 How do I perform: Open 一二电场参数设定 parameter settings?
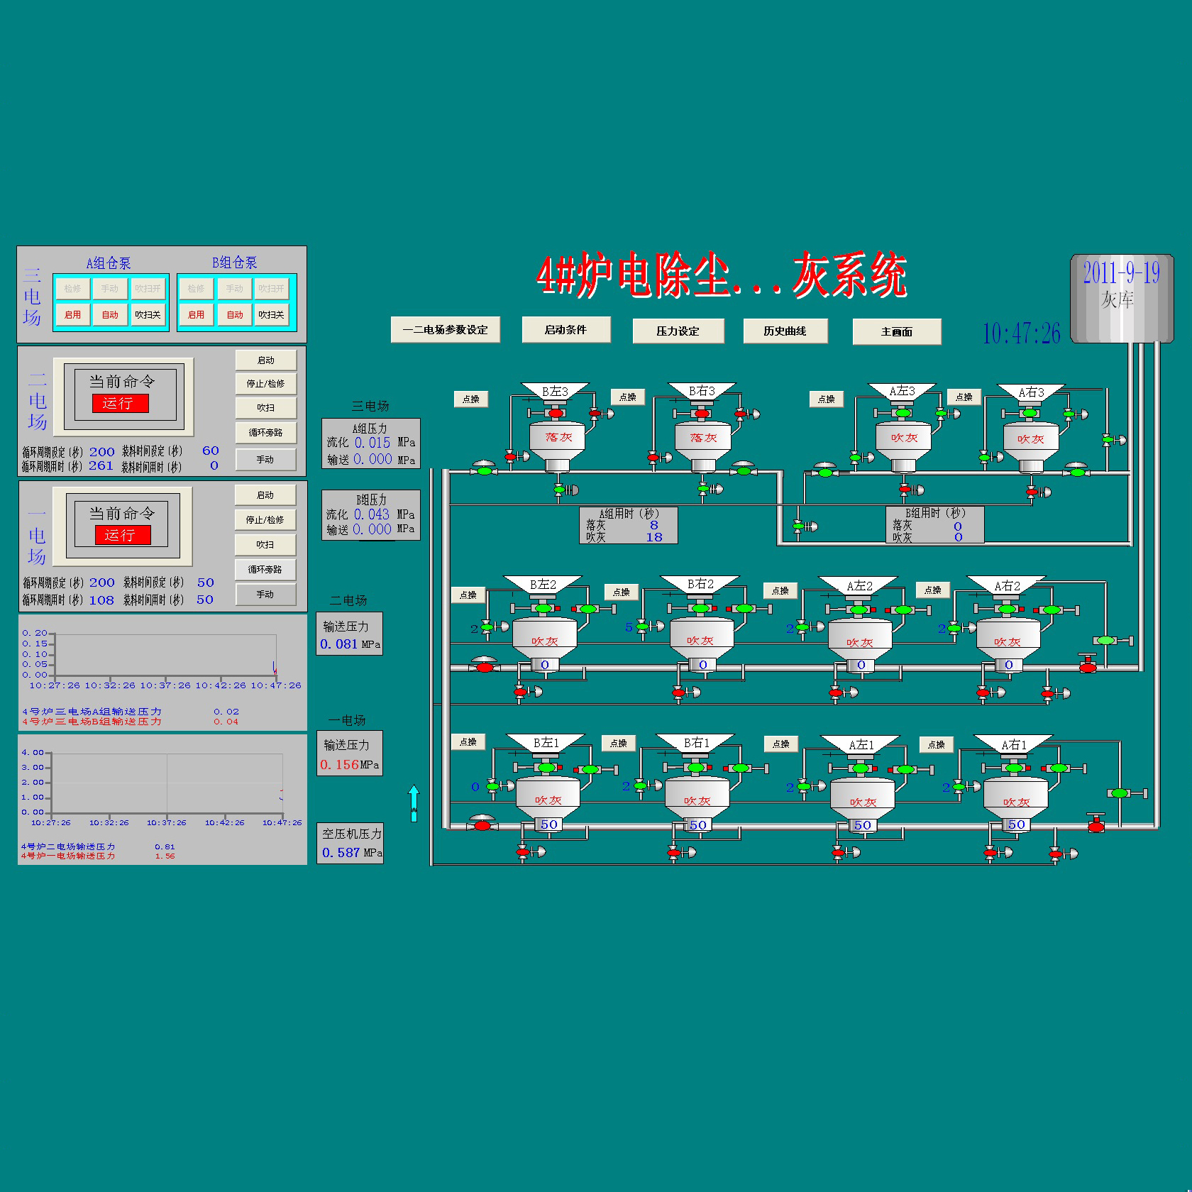[x=445, y=330]
